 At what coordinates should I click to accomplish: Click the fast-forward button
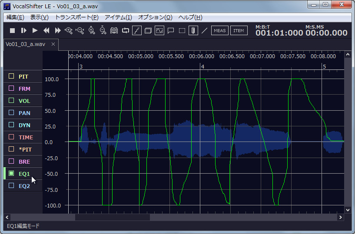point(58,30)
